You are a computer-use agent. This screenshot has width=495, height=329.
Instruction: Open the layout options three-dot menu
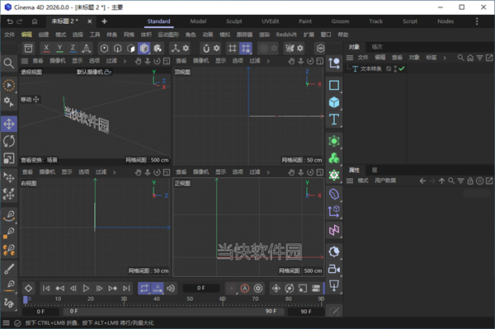point(477,21)
